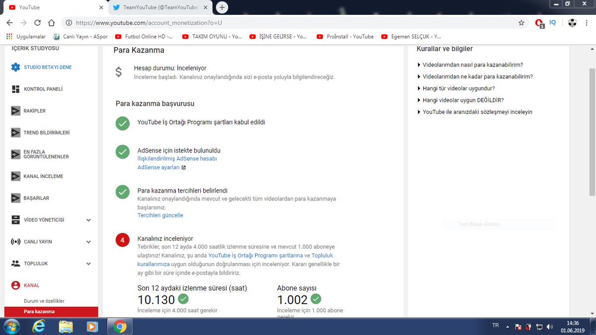Viewport: 596px width, 335px height.
Task: Click the Tercihleri güncelle link
Action: click(160, 215)
